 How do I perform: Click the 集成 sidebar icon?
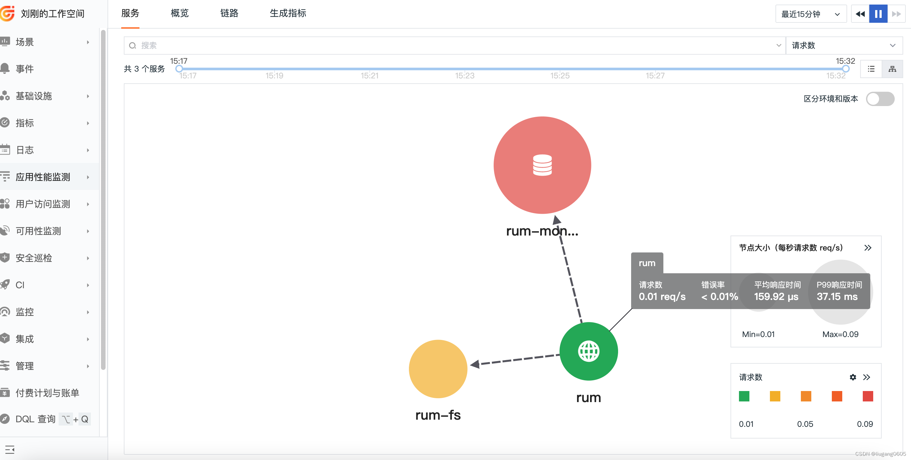5,339
